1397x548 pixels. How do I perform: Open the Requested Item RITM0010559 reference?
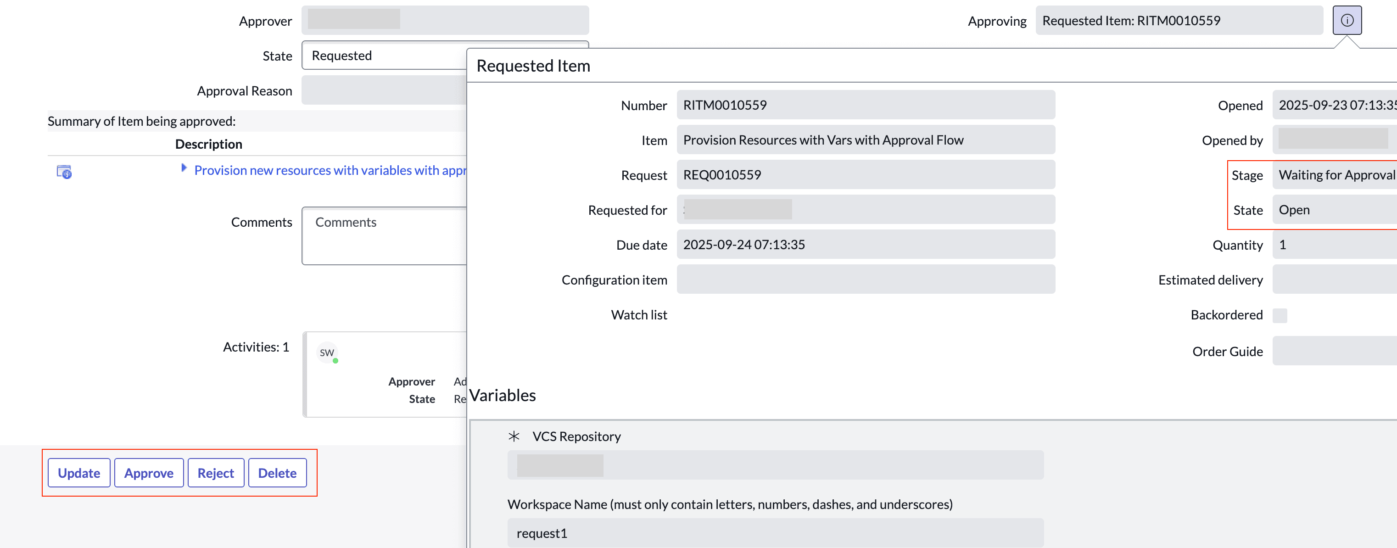[x=1131, y=20]
